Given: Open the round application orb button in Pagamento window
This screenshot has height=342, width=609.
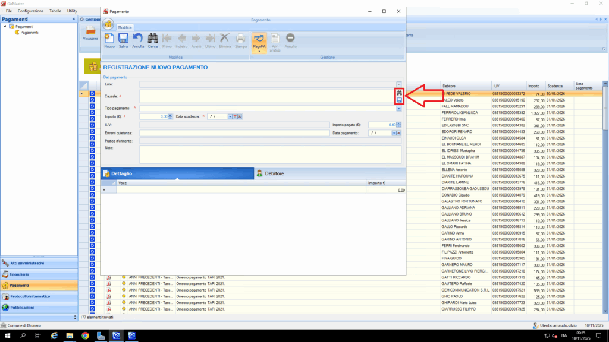Looking at the screenshot, I should pos(108,24).
